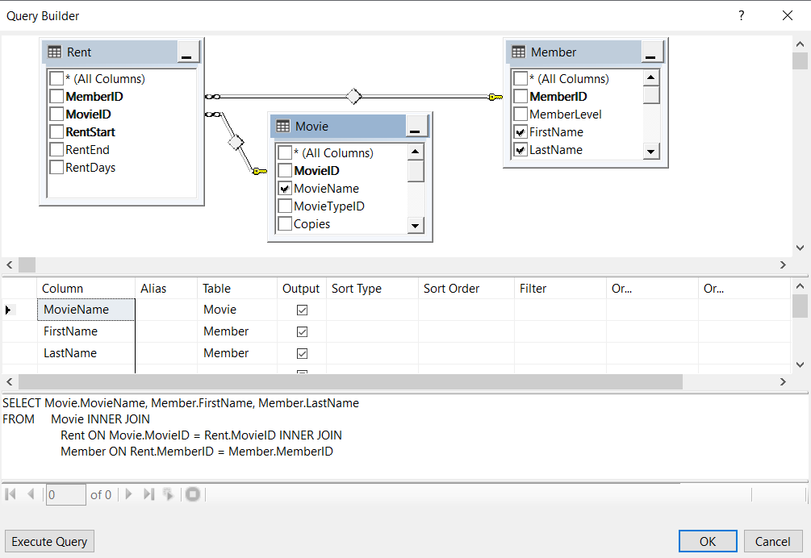Select the LastName cell in grid

(x=86, y=353)
